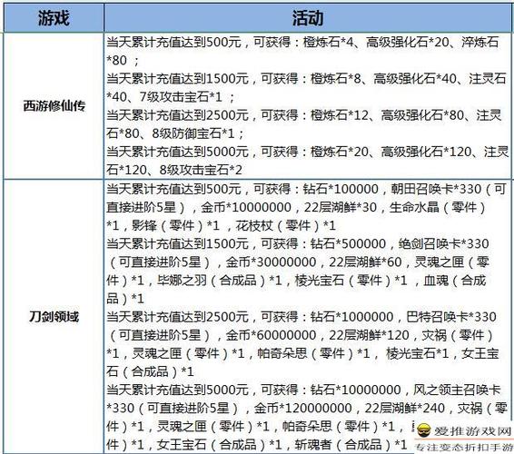Select the text '金币*120000000'
The image size is (514, 454).
(x=303, y=408)
